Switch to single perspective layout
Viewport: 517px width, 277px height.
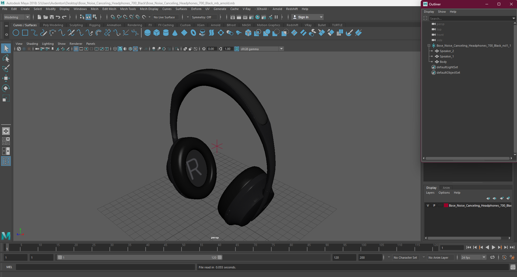tap(6, 131)
